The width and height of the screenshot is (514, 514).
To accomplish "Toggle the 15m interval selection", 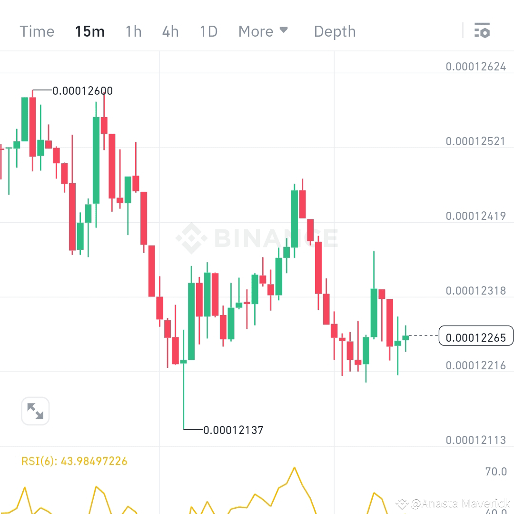I will (89, 31).
